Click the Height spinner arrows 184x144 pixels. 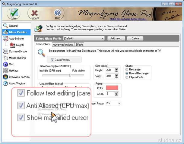coord(116,70)
